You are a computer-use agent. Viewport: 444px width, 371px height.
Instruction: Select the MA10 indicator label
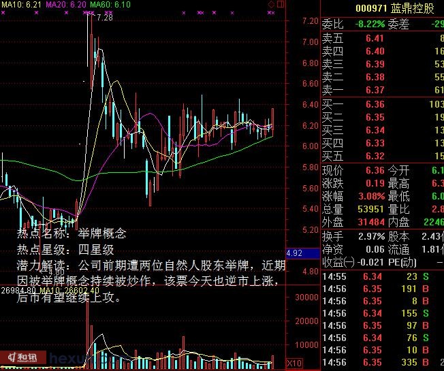[22, 4]
